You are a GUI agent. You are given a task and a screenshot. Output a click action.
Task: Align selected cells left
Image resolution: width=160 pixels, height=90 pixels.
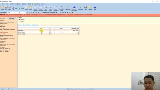pyautogui.click(x=63, y=13)
